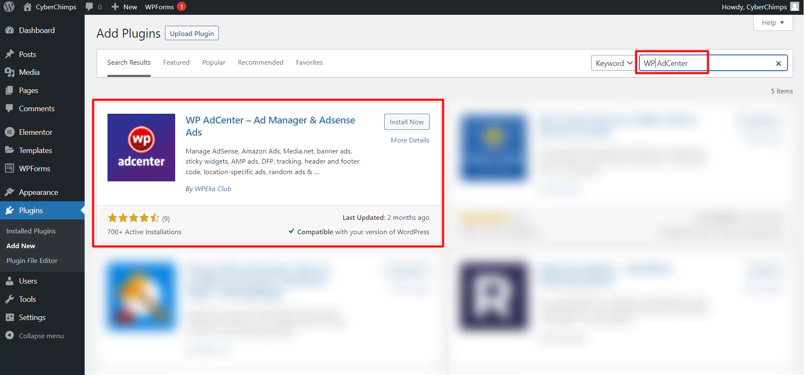Click the Tools wrench icon
The height and width of the screenshot is (375, 804).
9,299
